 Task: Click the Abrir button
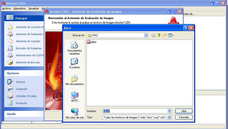click(184, 111)
